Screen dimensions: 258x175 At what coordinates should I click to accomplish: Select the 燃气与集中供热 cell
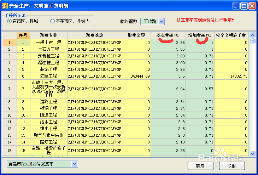point(49,135)
